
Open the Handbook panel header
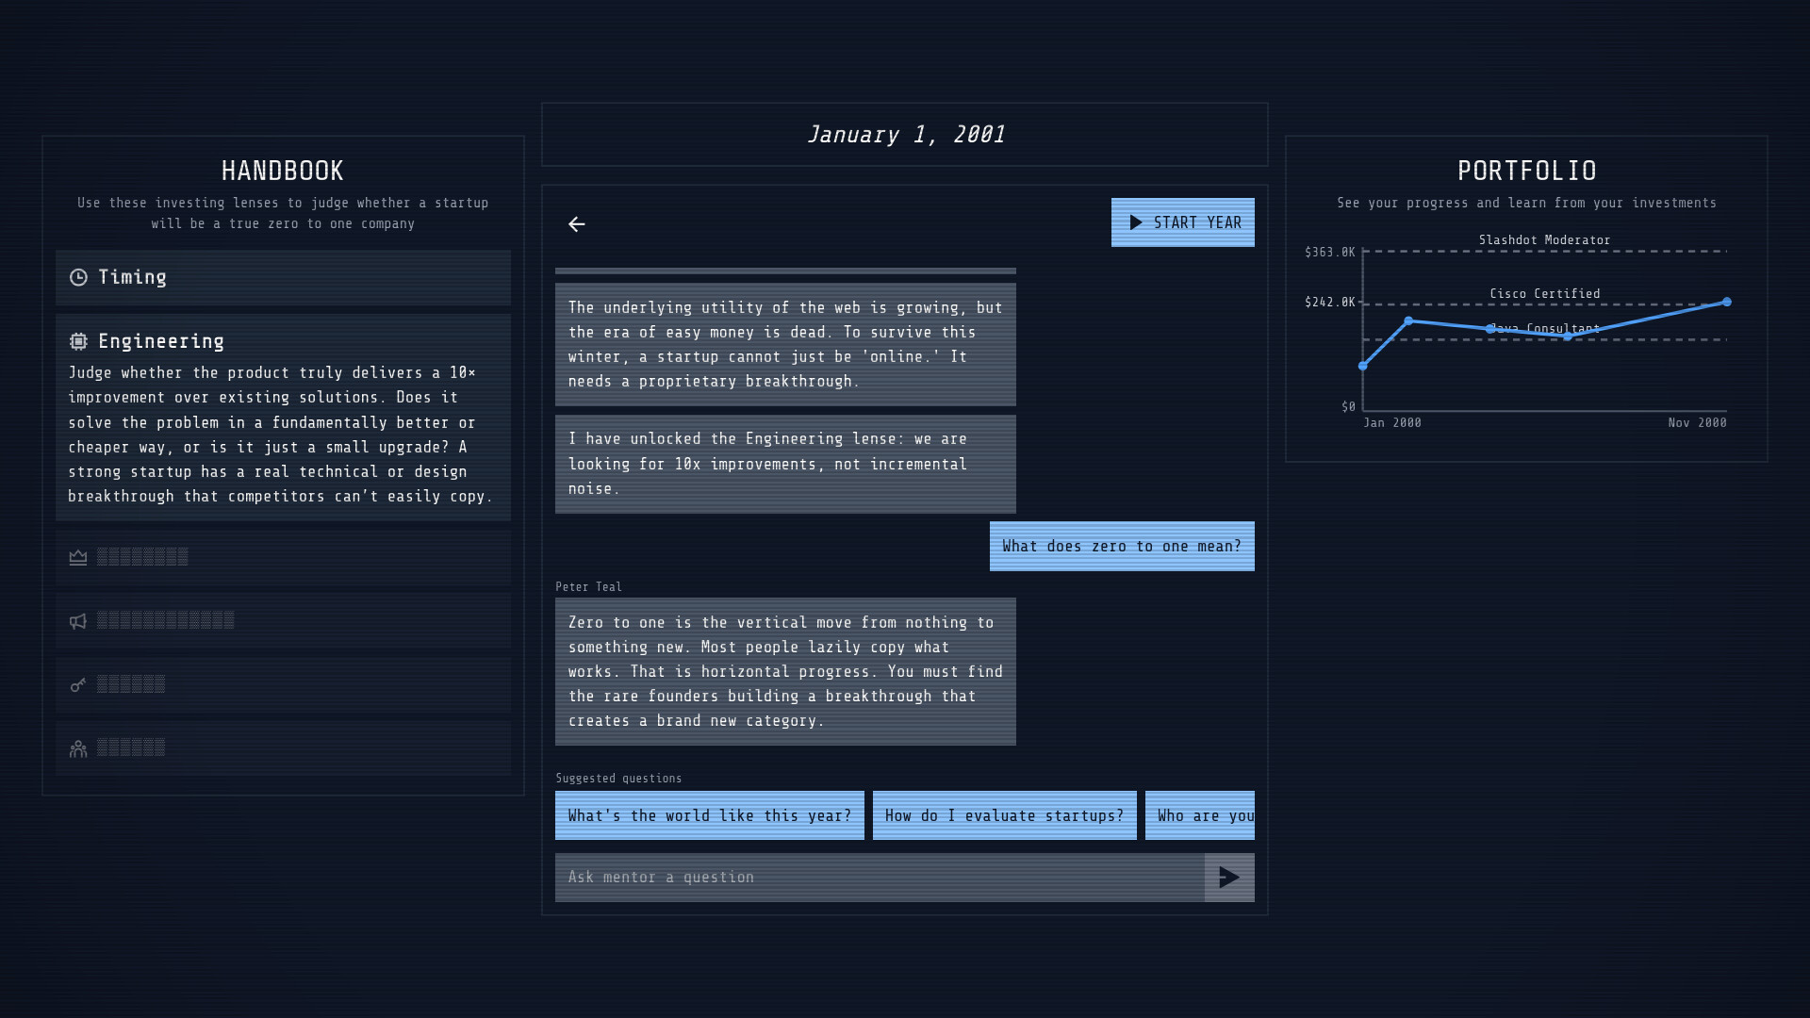(283, 171)
